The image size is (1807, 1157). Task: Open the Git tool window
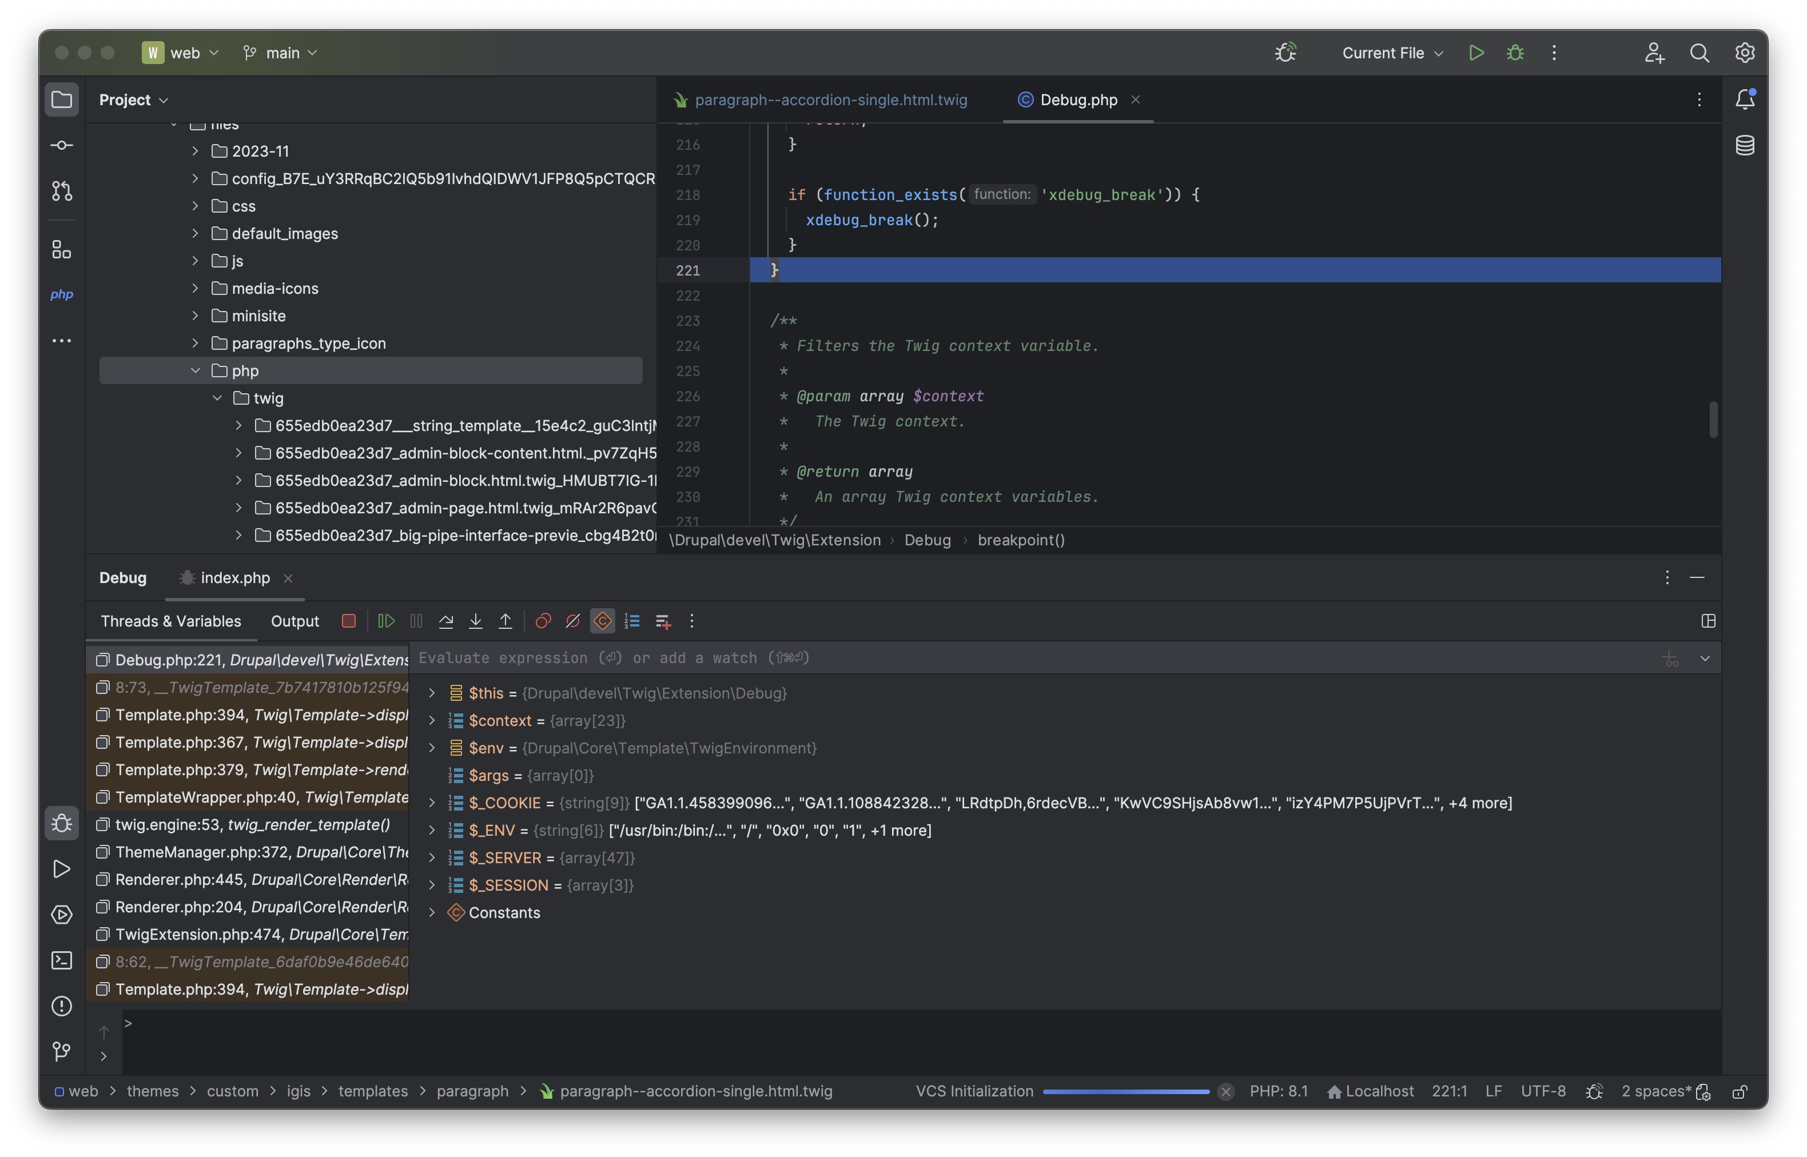click(62, 1051)
